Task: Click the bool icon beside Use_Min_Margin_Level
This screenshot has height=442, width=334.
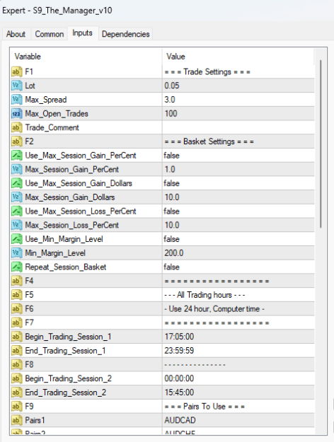Action: pos(17,239)
